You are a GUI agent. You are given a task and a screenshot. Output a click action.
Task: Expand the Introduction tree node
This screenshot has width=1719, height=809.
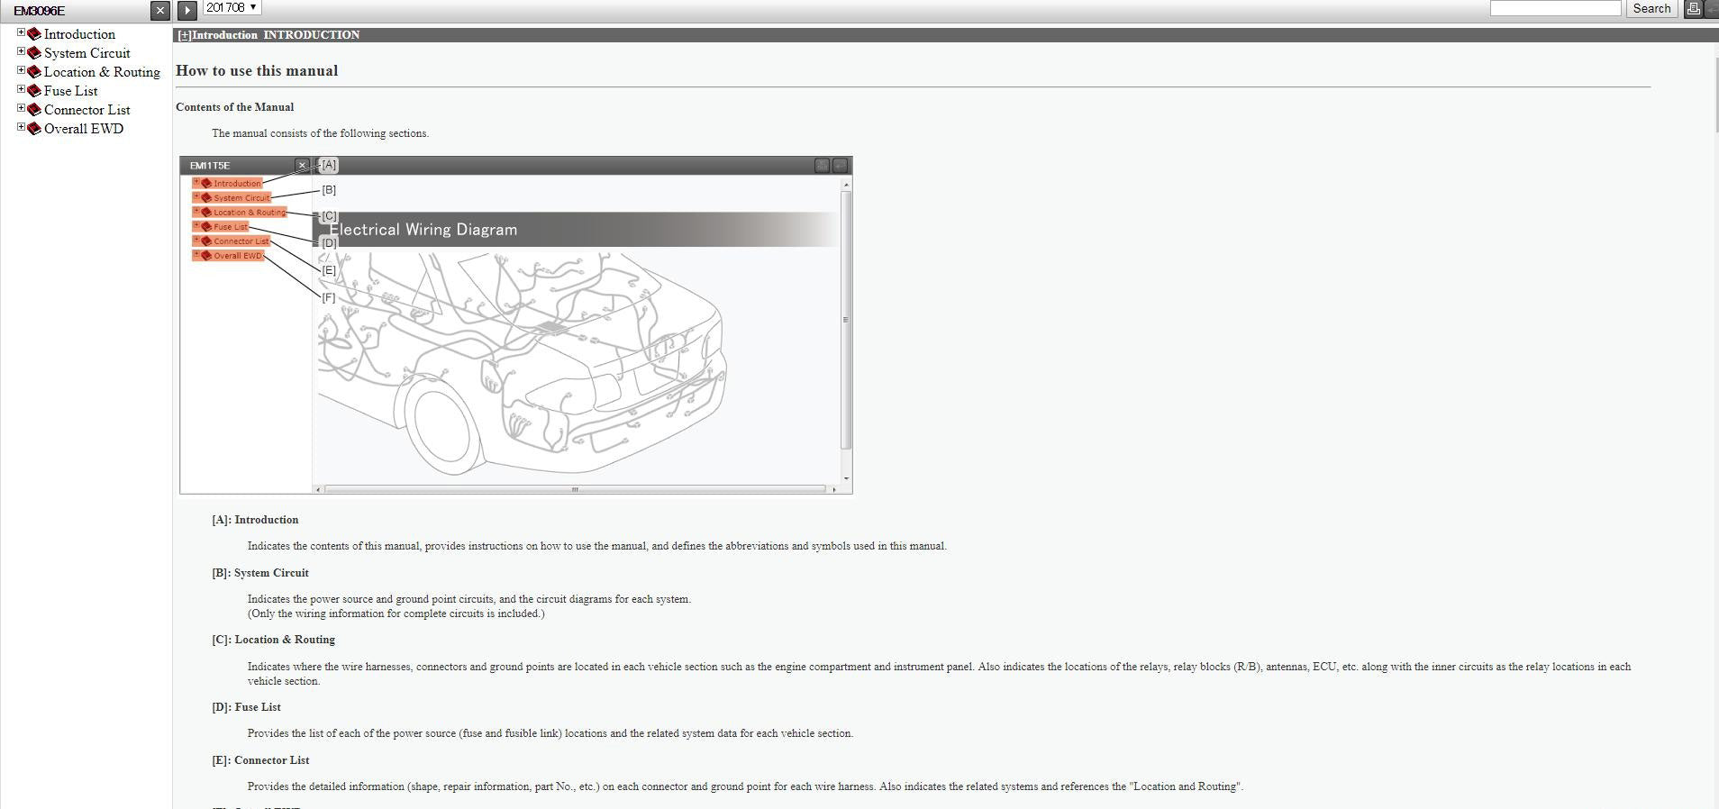pyautogui.click(x=21, y=32)
